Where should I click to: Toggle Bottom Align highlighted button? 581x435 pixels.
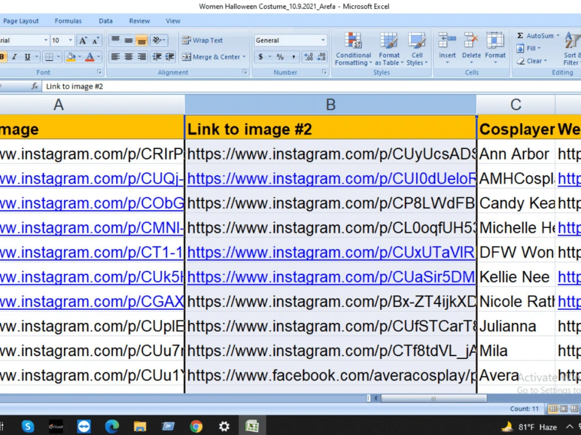coord(142,40)
